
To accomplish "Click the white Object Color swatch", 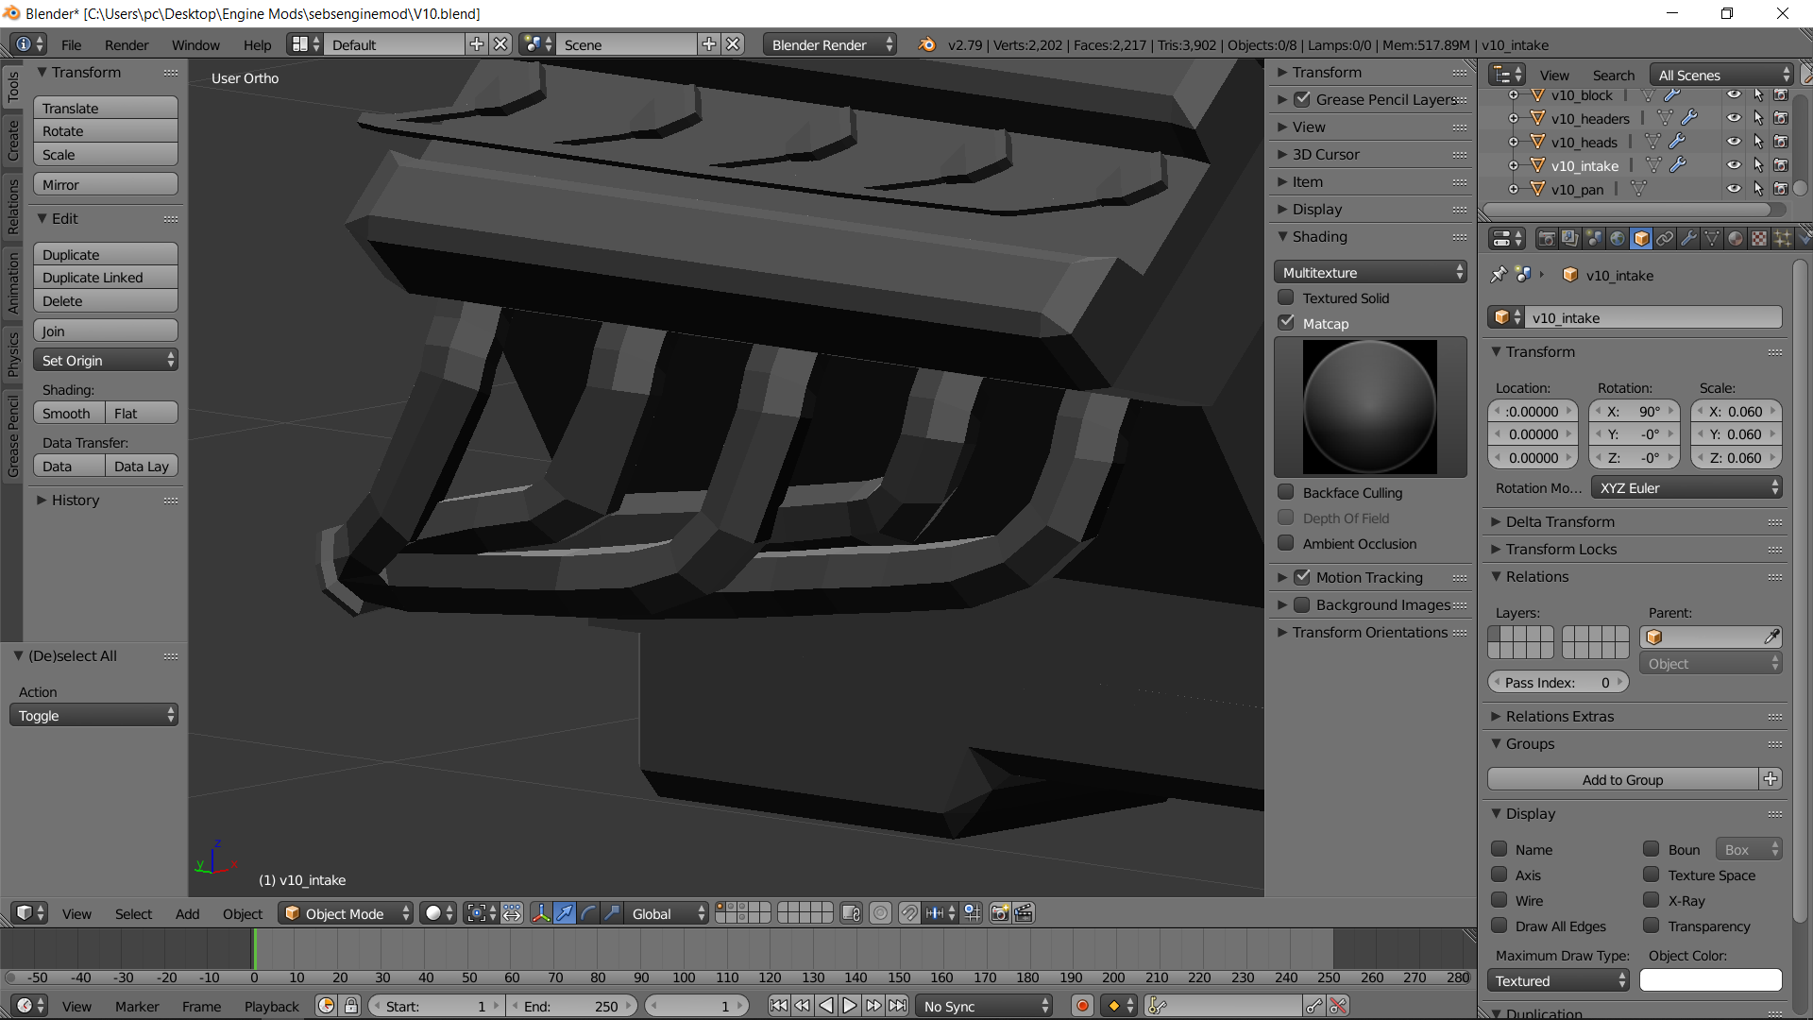I will (x=1710, y=980).
